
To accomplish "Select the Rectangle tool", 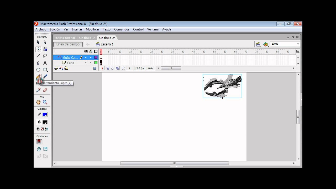I will pos(45,70).
